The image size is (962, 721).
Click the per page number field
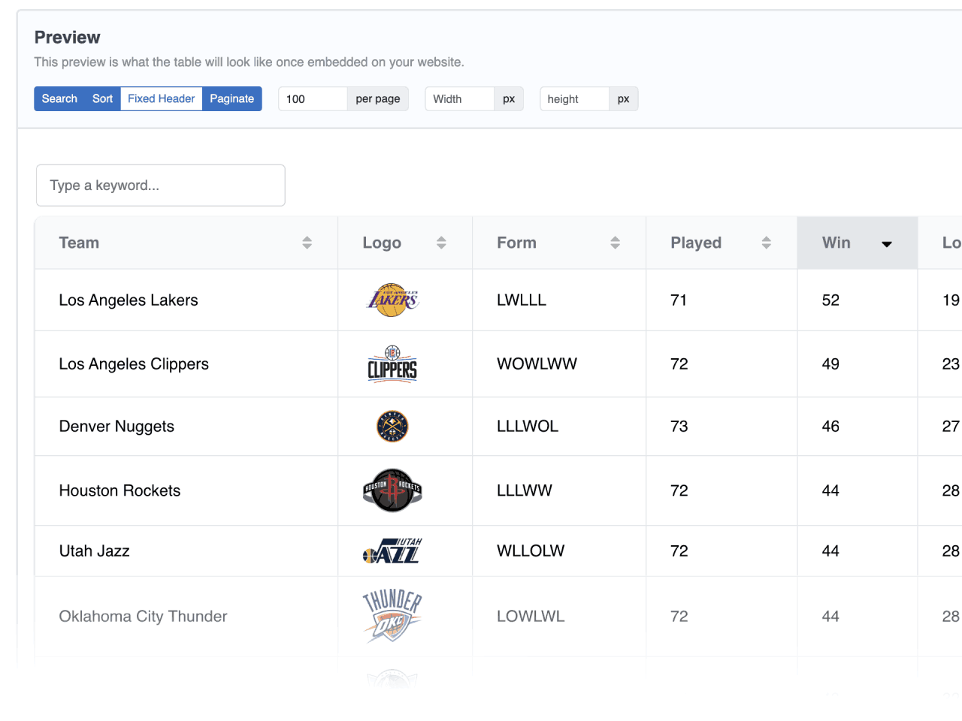coord(313,99)
